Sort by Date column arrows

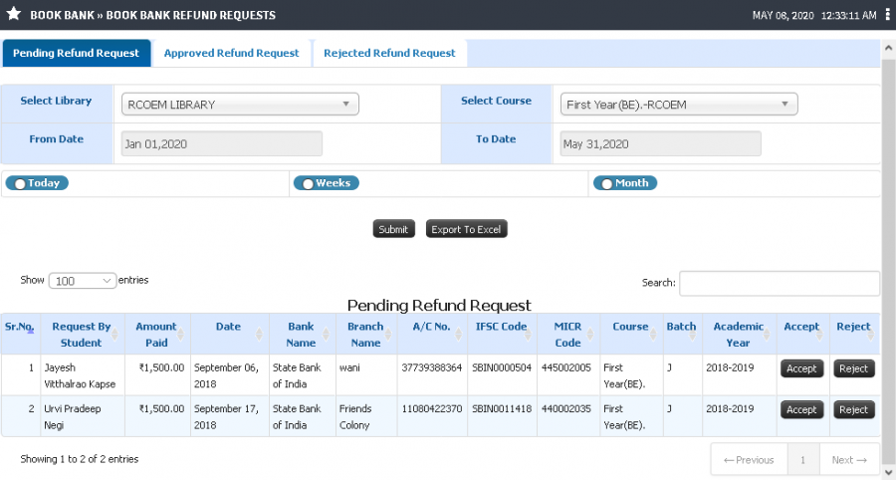(259, 335)
